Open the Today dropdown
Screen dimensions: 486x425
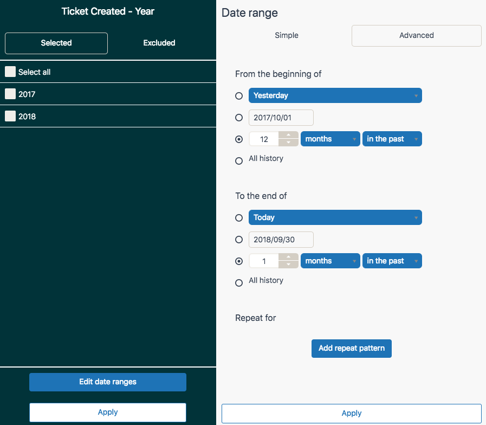coord(335,217)
